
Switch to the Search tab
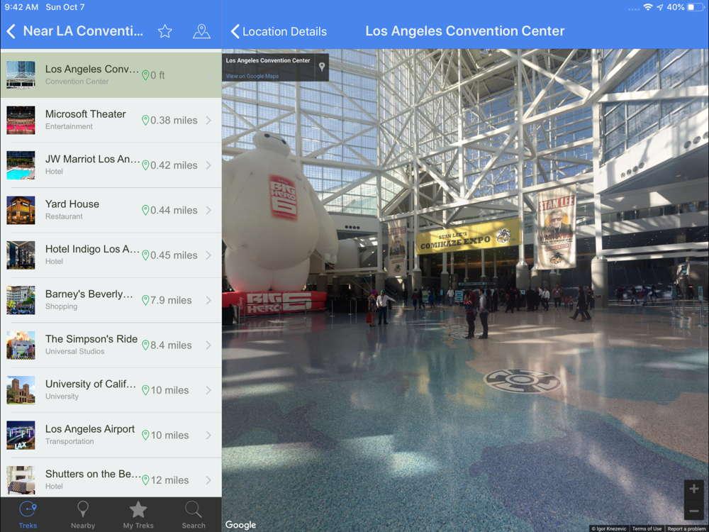[x=194, y=515]
